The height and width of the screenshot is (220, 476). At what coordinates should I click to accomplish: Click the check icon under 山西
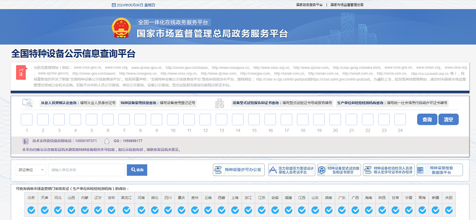[71, 210]
